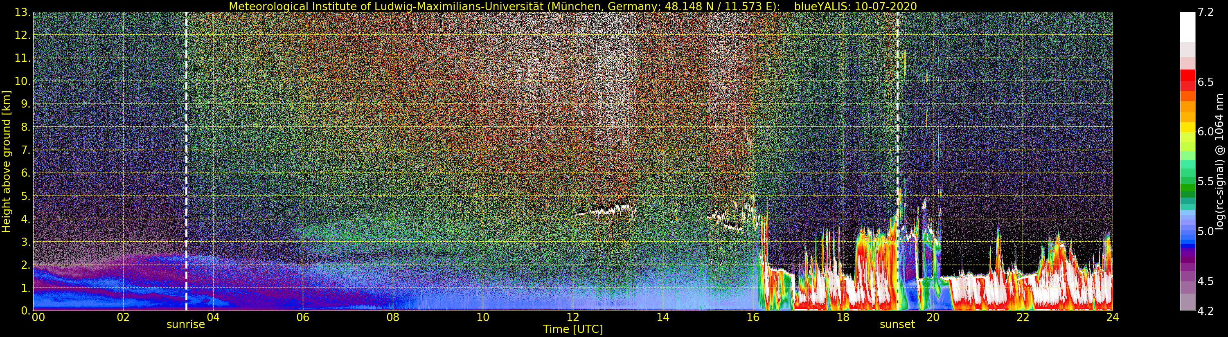Screen dimensions: 1228x337
Task: Click height-axis tick label "1."
Action: coord(26,288)
